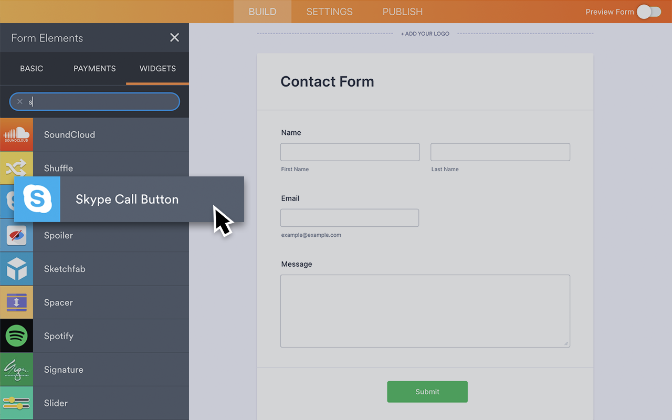Screen dimensions: 672x420
Task: Go to the Settings tab
Action: coord(329,12)
